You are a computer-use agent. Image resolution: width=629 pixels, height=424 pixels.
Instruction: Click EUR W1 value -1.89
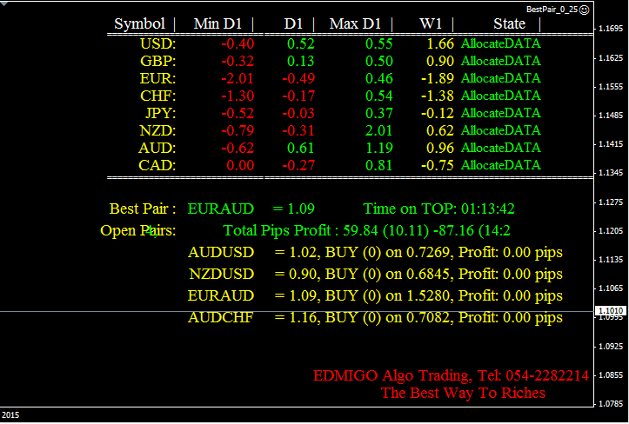click(438, 78)
